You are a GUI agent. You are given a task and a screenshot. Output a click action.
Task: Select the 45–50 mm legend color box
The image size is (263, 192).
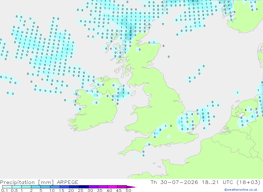(x=122, y=187)
